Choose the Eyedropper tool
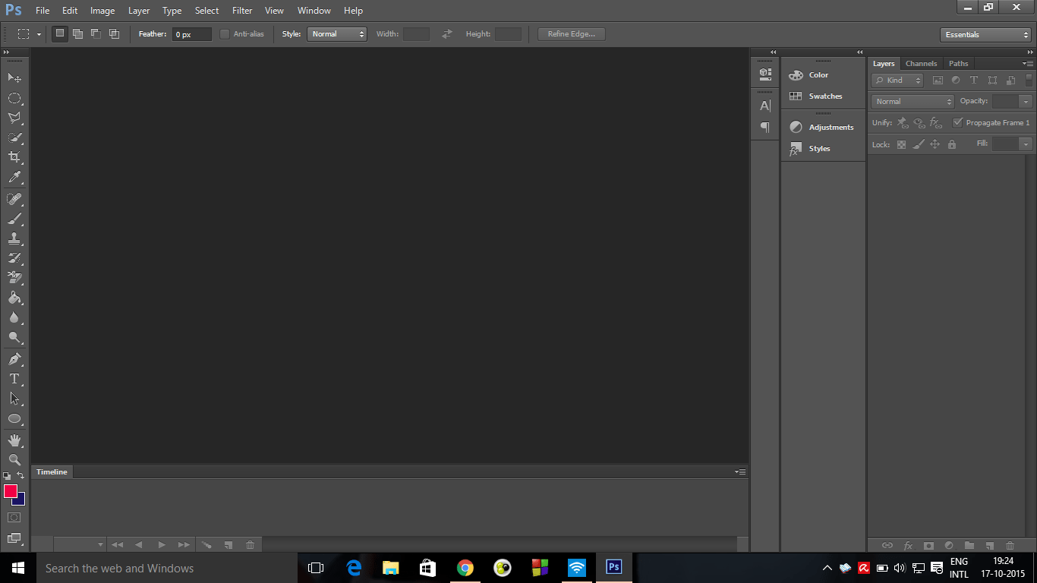Viewport: 1037px width, 583px height. click(14, 178)
